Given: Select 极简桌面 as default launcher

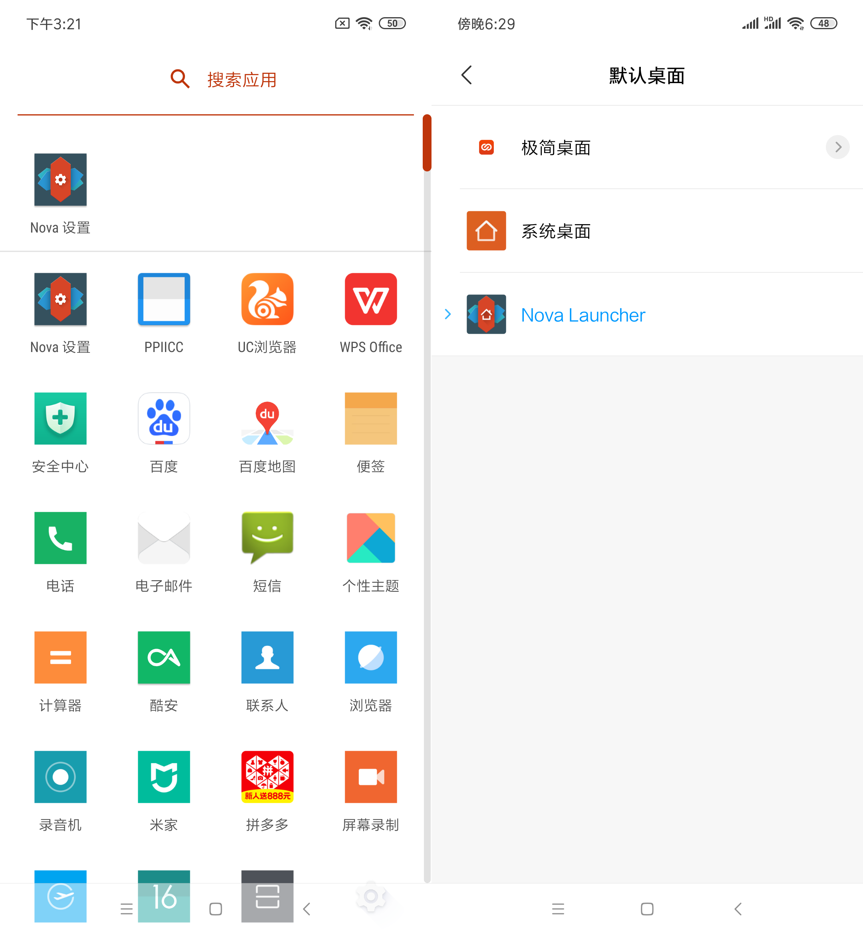Looking at the screenshot, I should tap(647, 147).
